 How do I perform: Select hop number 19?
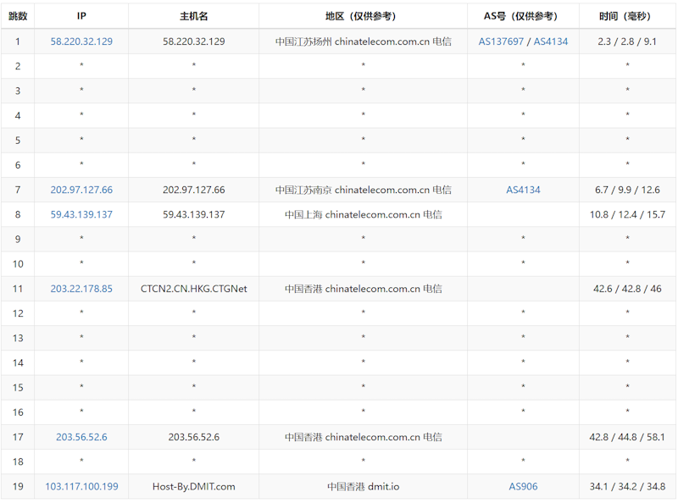pos(18,487)
